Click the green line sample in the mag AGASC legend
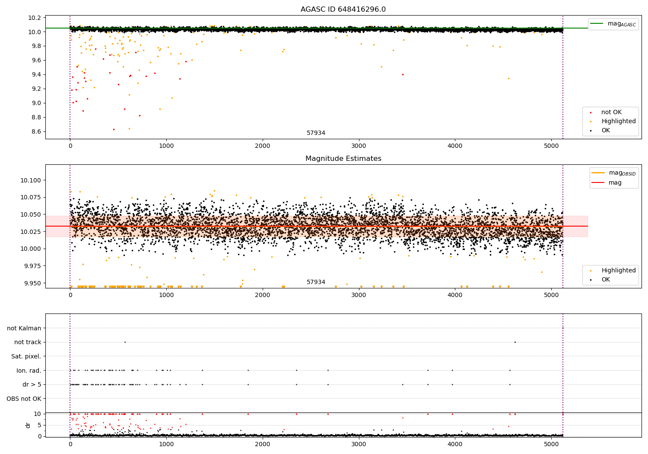This screenshot has width=648, height=454. [x=597, y=24]
